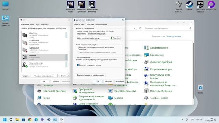This screenshot has width=219, height=123.
Task: Open the Просторовий звук tab
Action: coord(101,24)
